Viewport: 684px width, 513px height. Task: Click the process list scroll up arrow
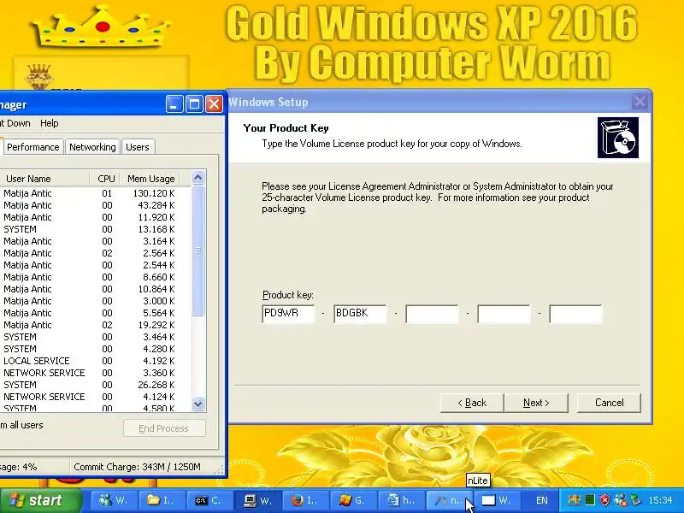(x=198, y=178)
